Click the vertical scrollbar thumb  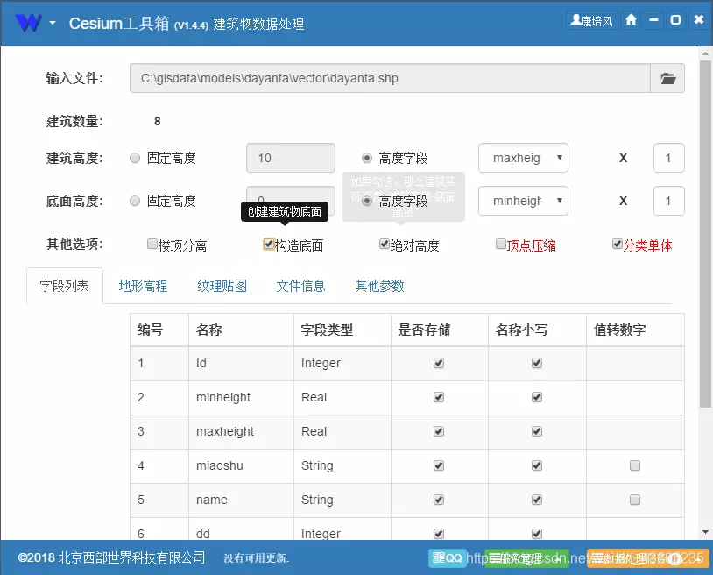(705, 234)
